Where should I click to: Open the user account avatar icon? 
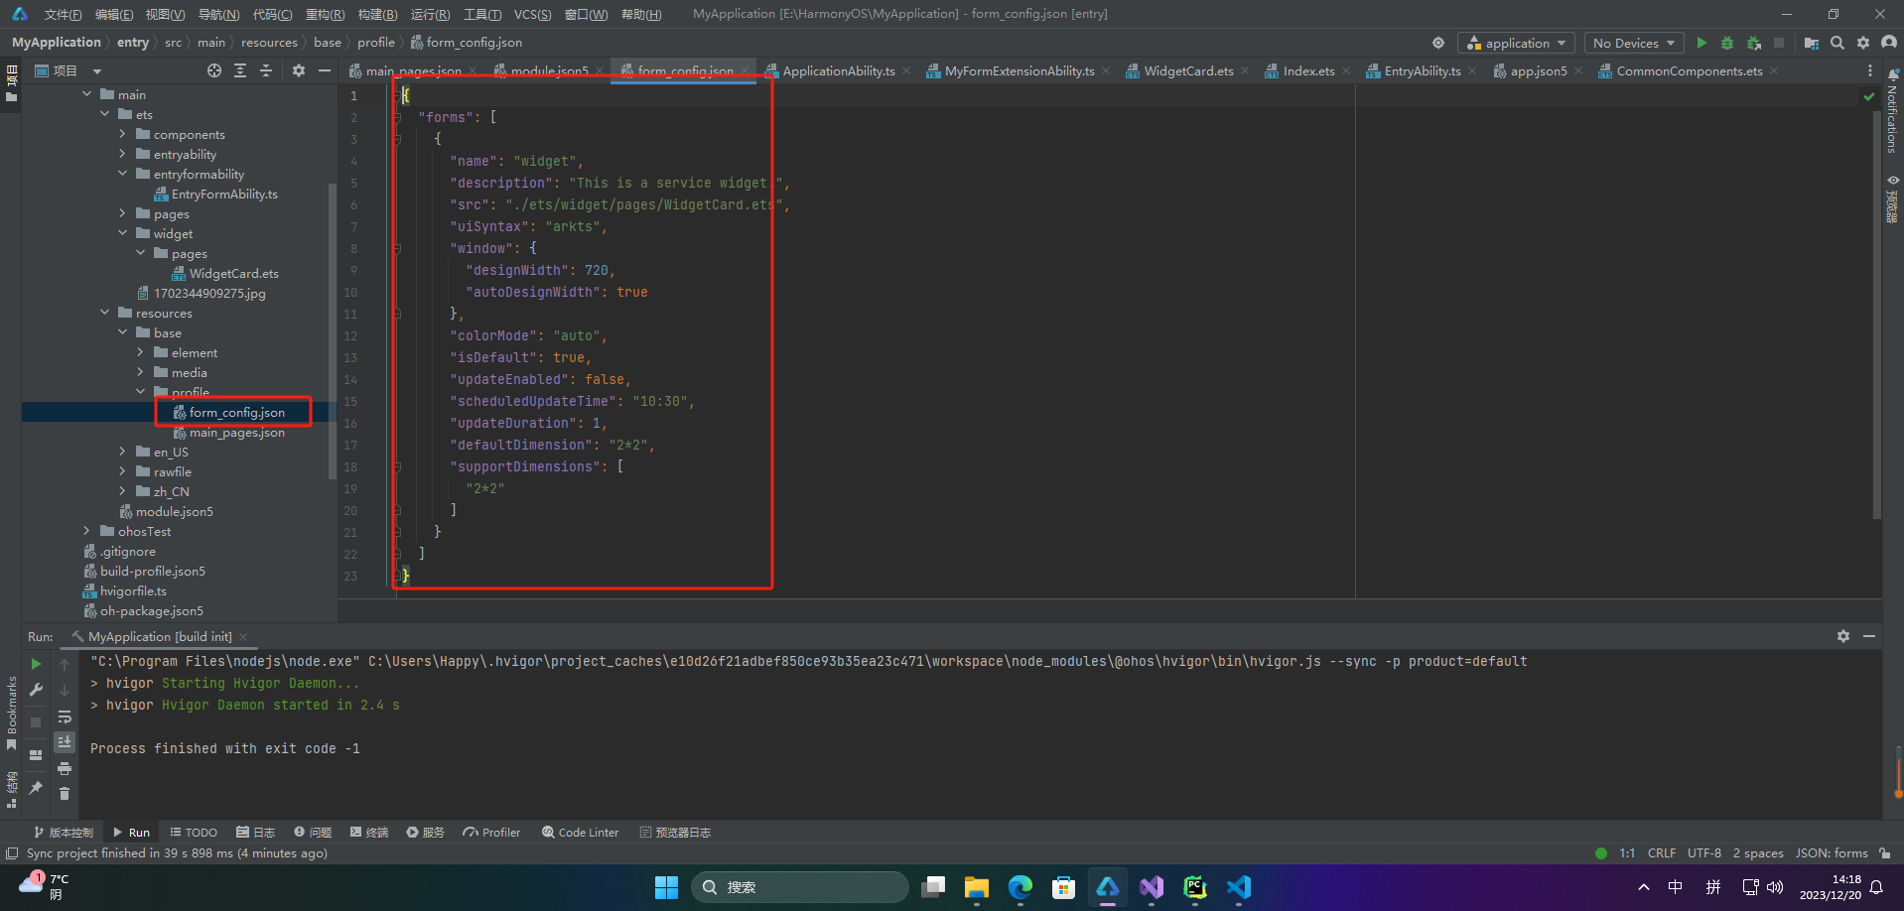coord(1889,43)
